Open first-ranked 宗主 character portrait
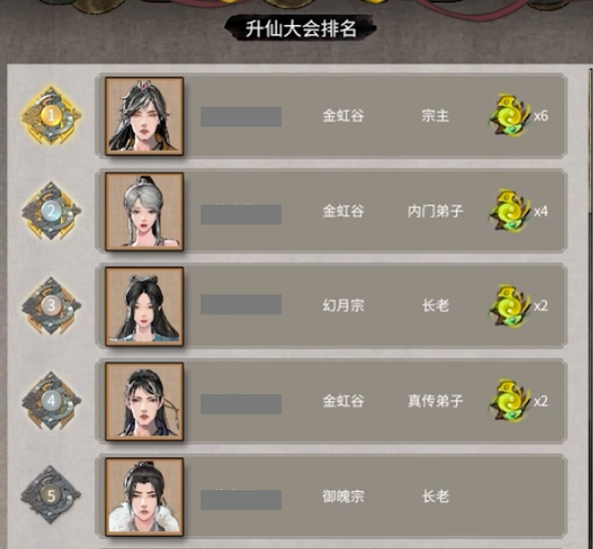The width and height of the screenshot is (593, 549). [145, 116]
